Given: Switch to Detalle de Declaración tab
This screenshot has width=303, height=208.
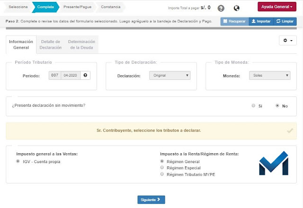Looking at the screenshot, I should [51, 44].
